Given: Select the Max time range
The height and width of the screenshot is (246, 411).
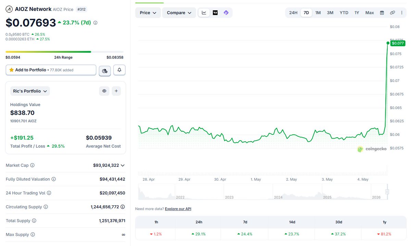Looking at the screenshot, I should click(x=370, y=13).
